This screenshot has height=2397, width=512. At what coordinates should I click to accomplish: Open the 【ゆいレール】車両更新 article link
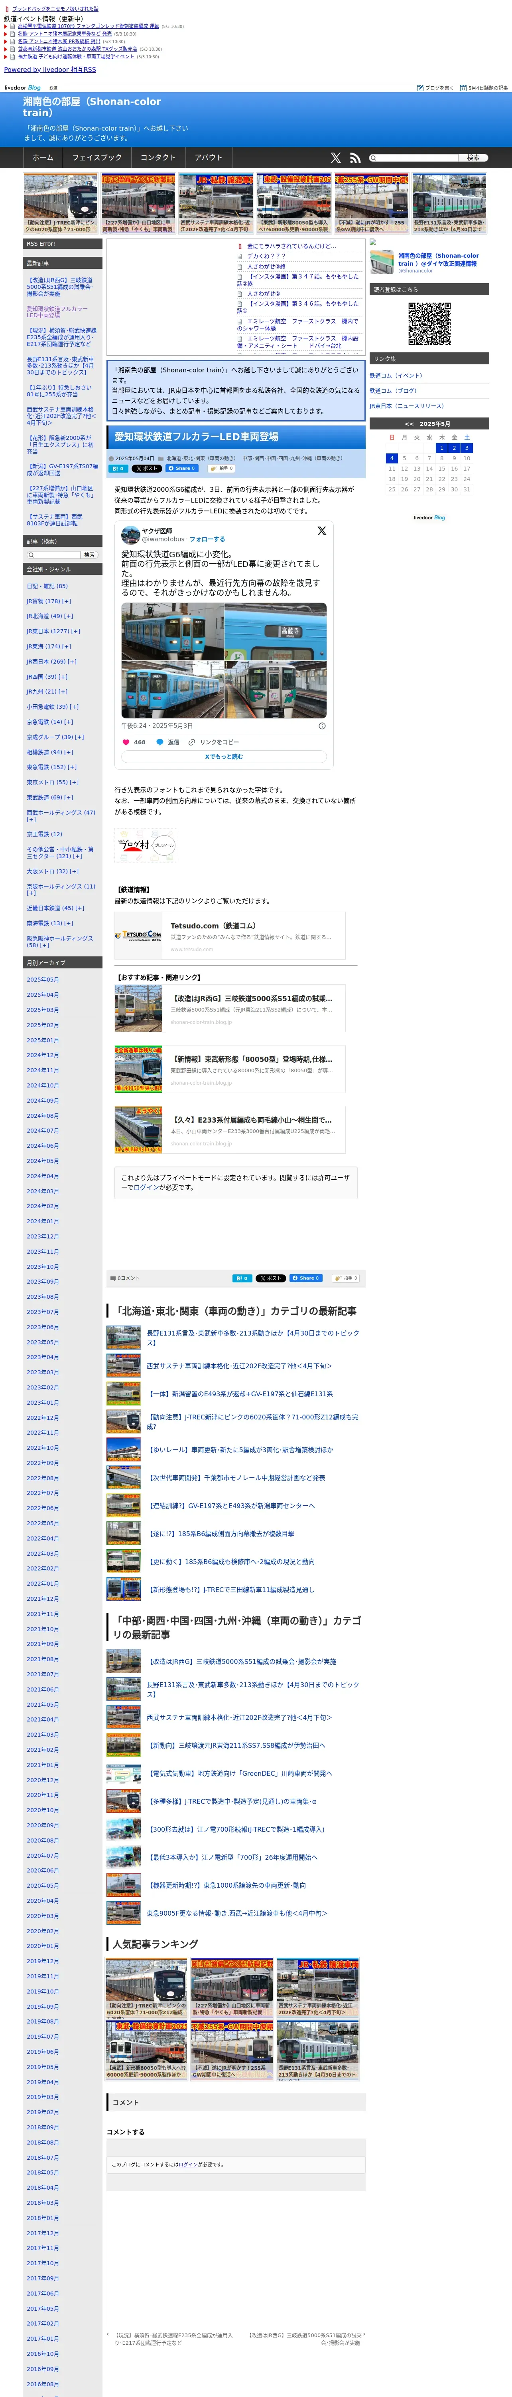point(239,1451)
